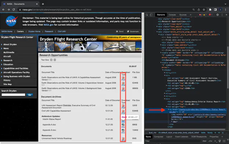
Task: Go to NASA Home nav link
Action: (x=7, y=31)
